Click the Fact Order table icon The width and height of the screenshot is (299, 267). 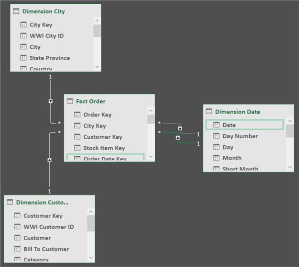[x=70, y=101]
